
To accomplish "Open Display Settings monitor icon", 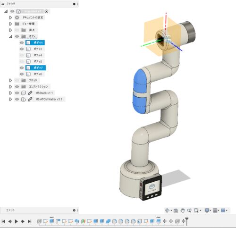I will click(x=207, y=211).
